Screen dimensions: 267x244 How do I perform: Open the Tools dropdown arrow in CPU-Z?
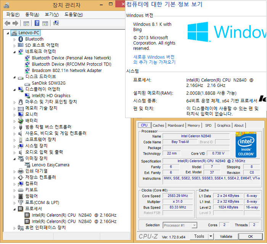(x=211, y=236)
